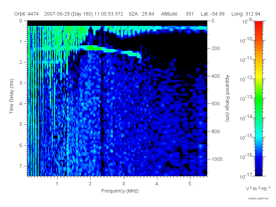Screen dimensions: 276x207
Task: Click the 'Frequency (MHz)' axis label
Action: 120,191
